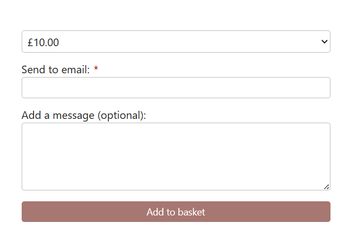Click the "email" word in field label
Screen dimensions: 337x229
[x=75, y=69]
